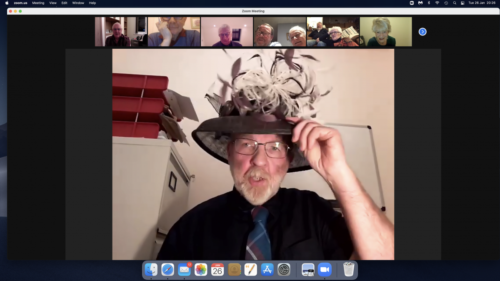Open the Wi-Fi status menu

437,3
